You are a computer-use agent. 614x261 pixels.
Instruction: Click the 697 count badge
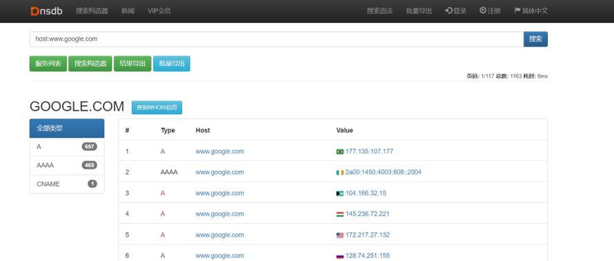pos(89,147)
